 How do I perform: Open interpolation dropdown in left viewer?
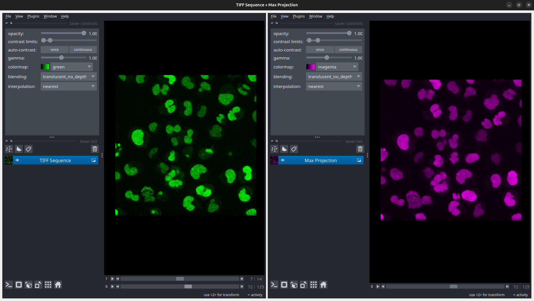click(69, 87)
